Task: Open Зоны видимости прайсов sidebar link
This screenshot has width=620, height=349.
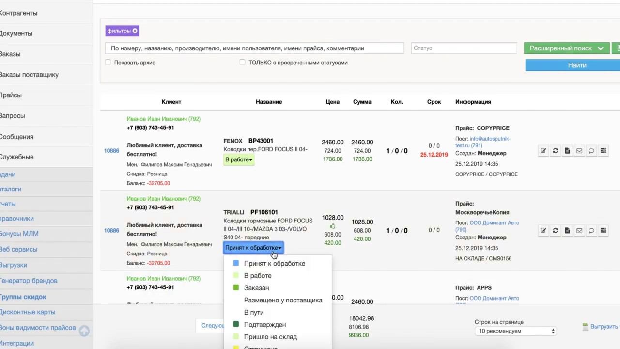Action: tap(37, 328)
